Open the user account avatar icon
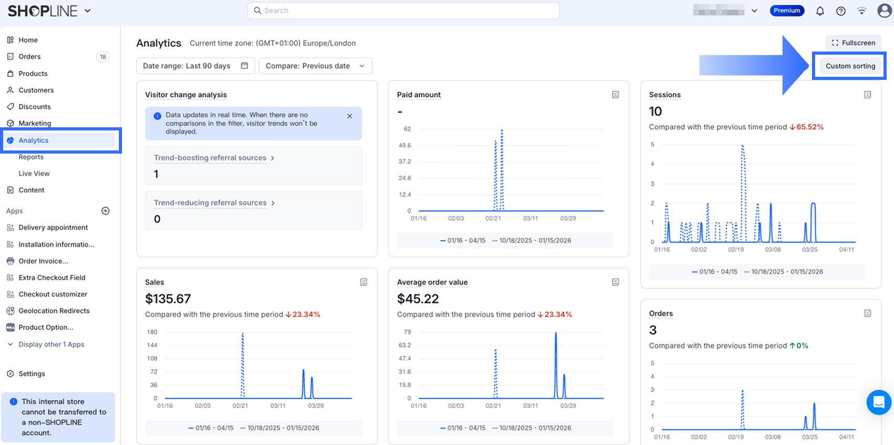Screen dimensions: 894x445 (x=885, y=11)
